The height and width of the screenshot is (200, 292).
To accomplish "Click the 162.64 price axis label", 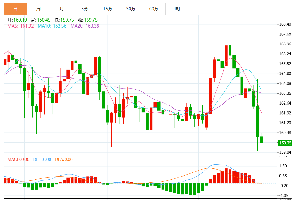I will [x=285, y=103].
